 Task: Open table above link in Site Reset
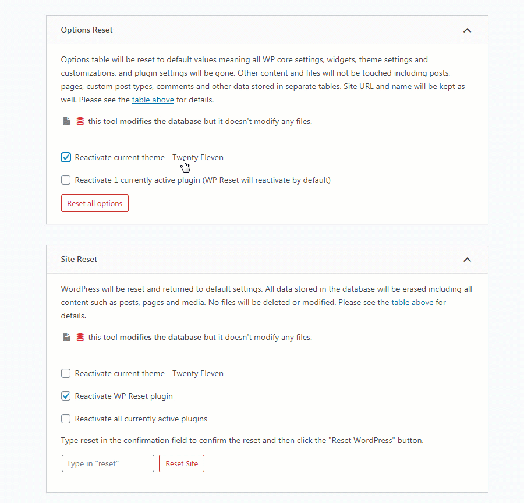point(412,302)
